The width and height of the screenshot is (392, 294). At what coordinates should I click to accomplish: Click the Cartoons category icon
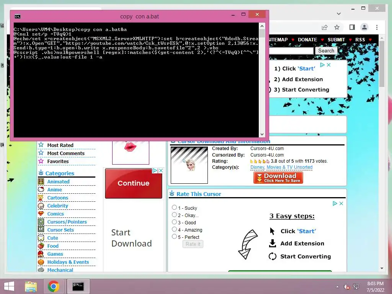[41, 198]
